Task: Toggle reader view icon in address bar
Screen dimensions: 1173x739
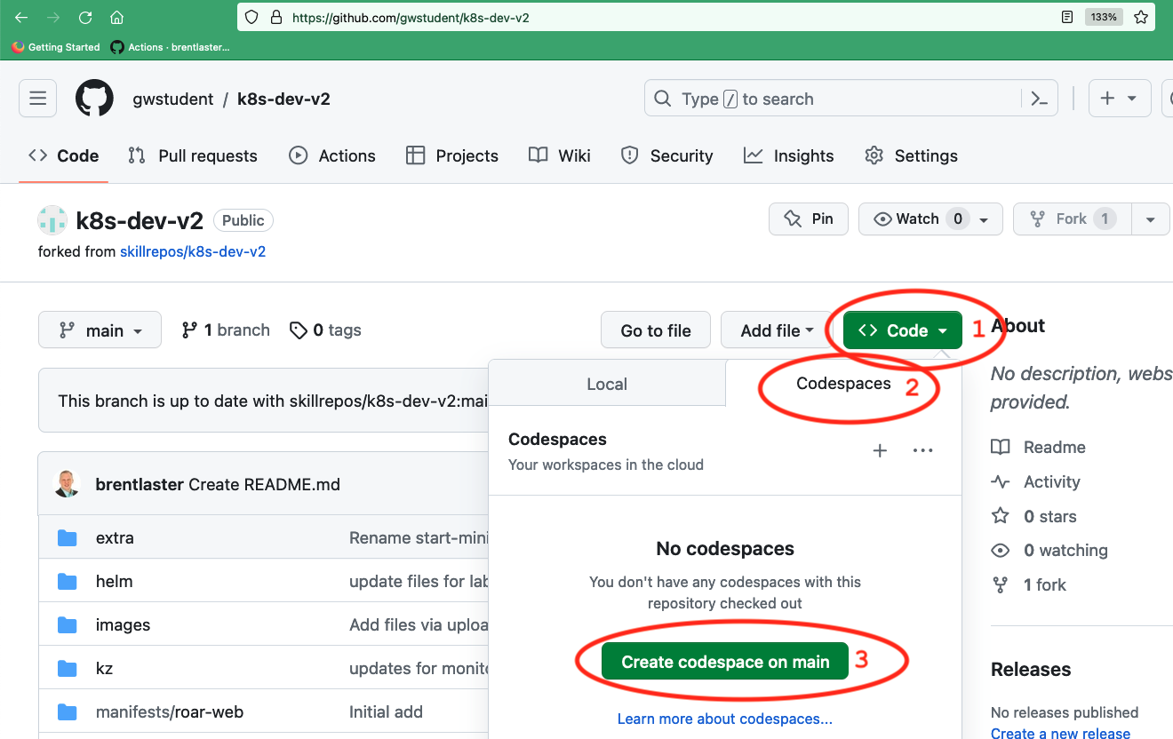Action: pyautogui.click(x=1067, y=17)
